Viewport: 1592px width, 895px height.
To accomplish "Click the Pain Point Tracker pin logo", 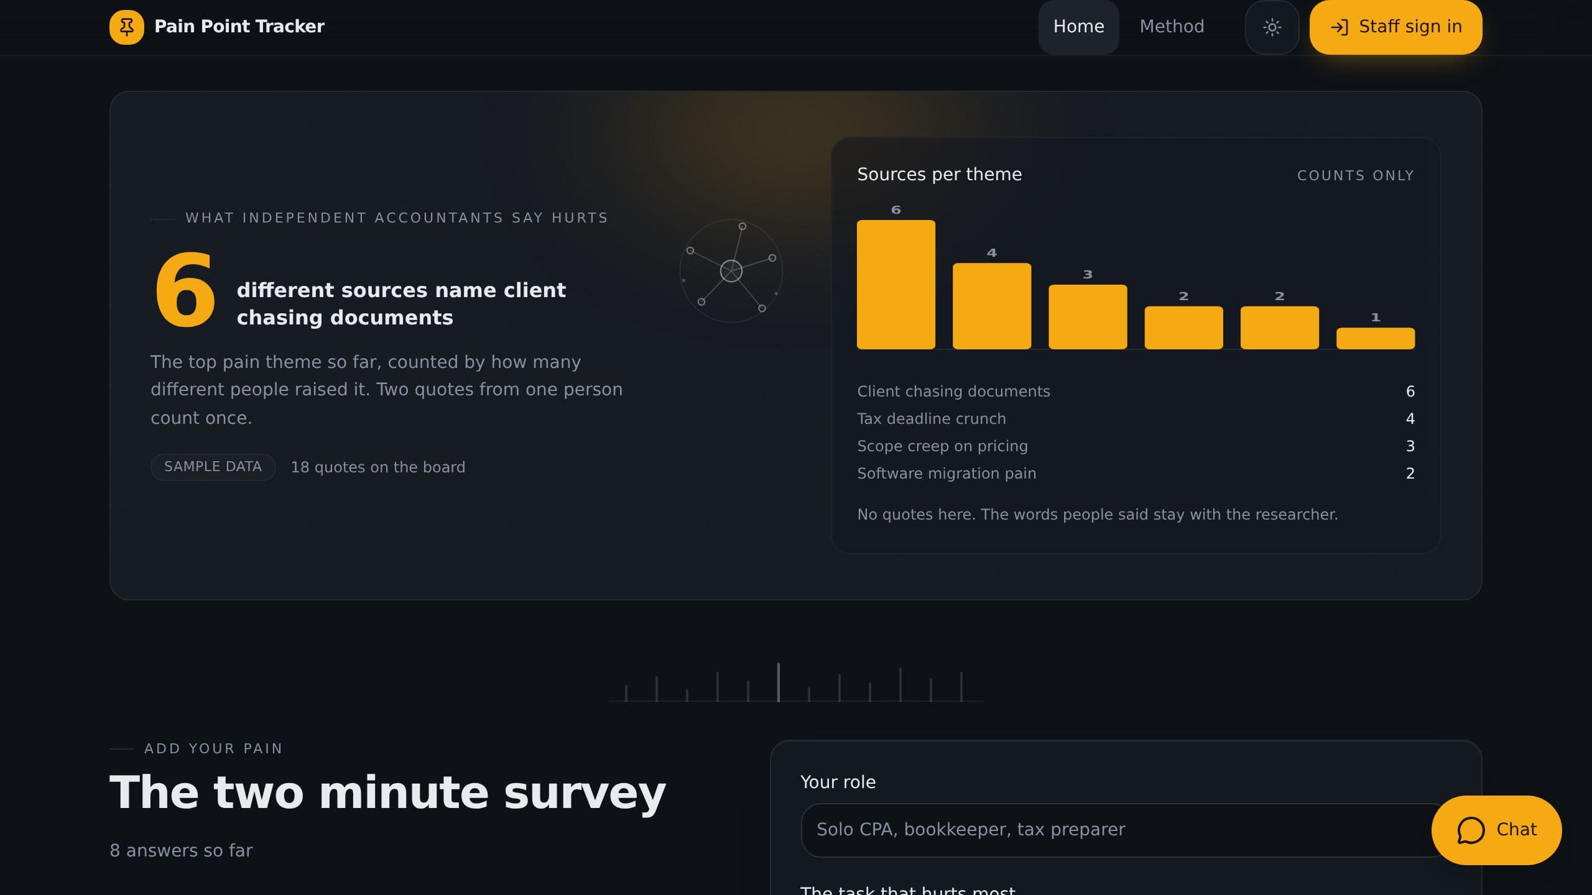I will pos(126,27).
